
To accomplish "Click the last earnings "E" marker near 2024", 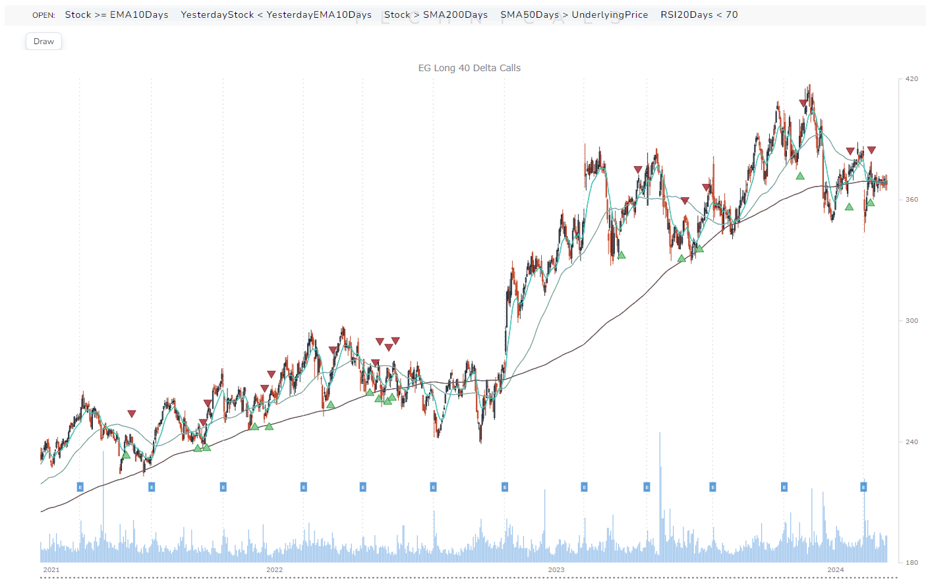I will pos(863,487).
